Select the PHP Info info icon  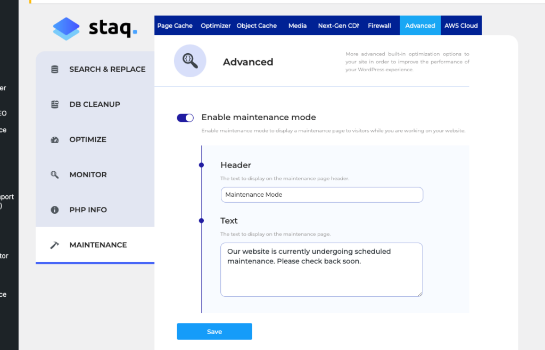pyautogui.click(x=54, y=210)
